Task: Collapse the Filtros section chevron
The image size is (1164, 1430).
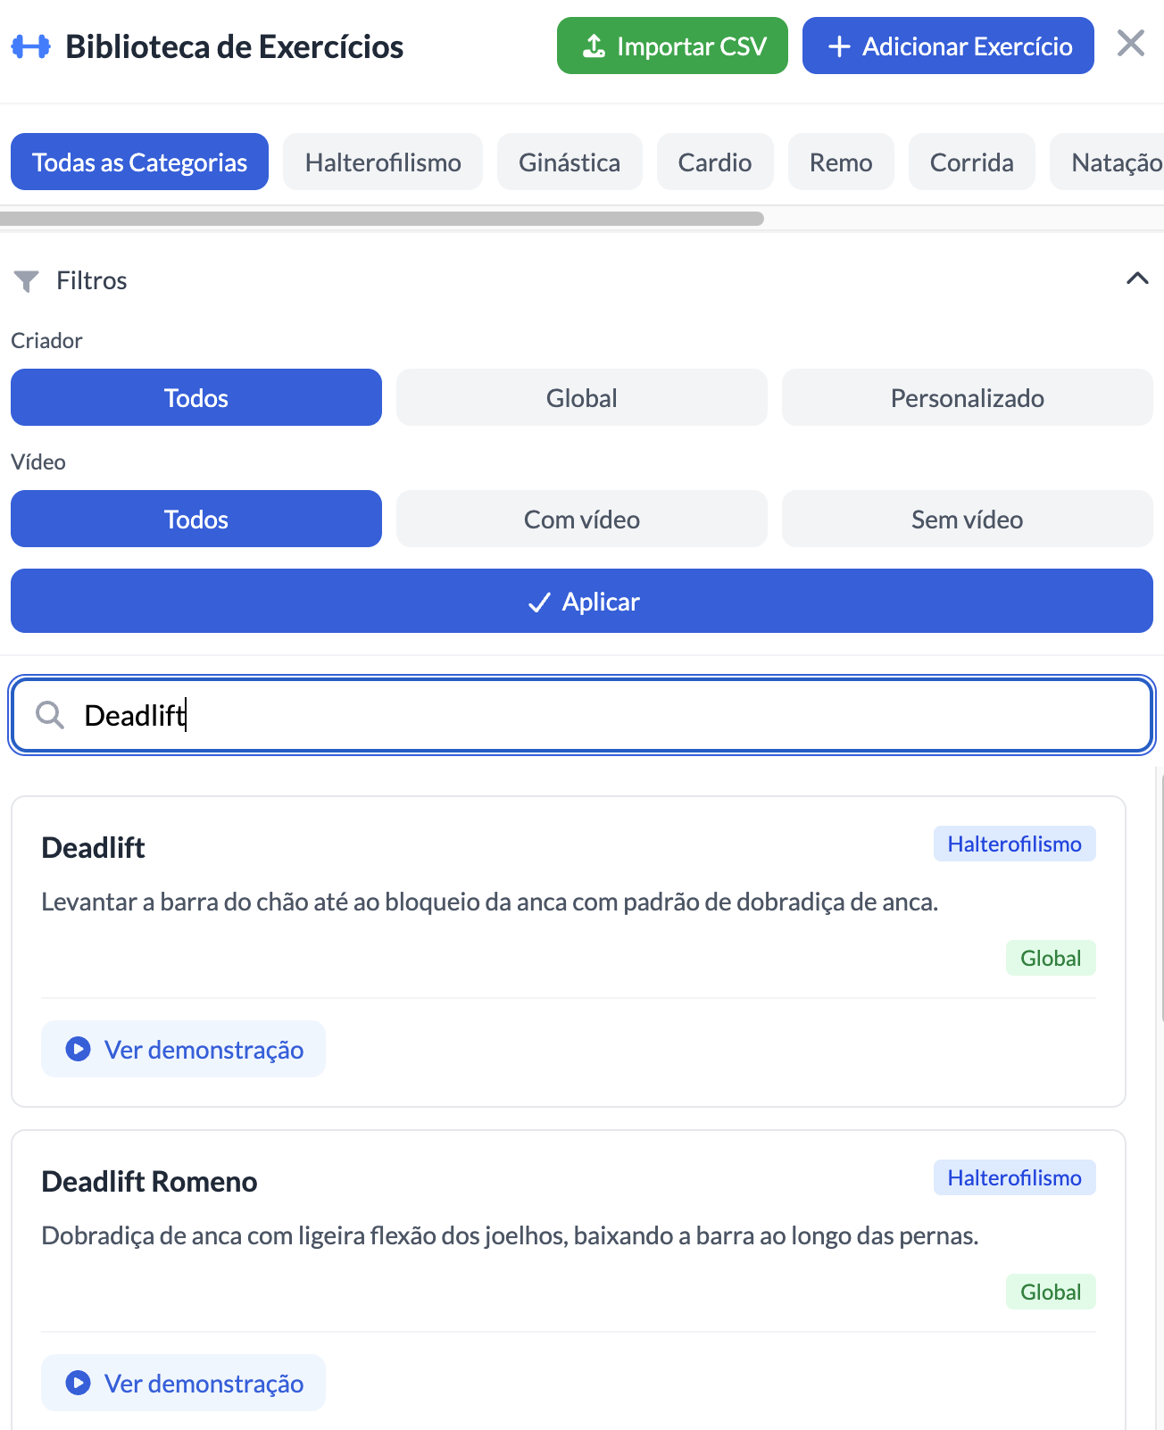Action: [x=1136, y=279]
